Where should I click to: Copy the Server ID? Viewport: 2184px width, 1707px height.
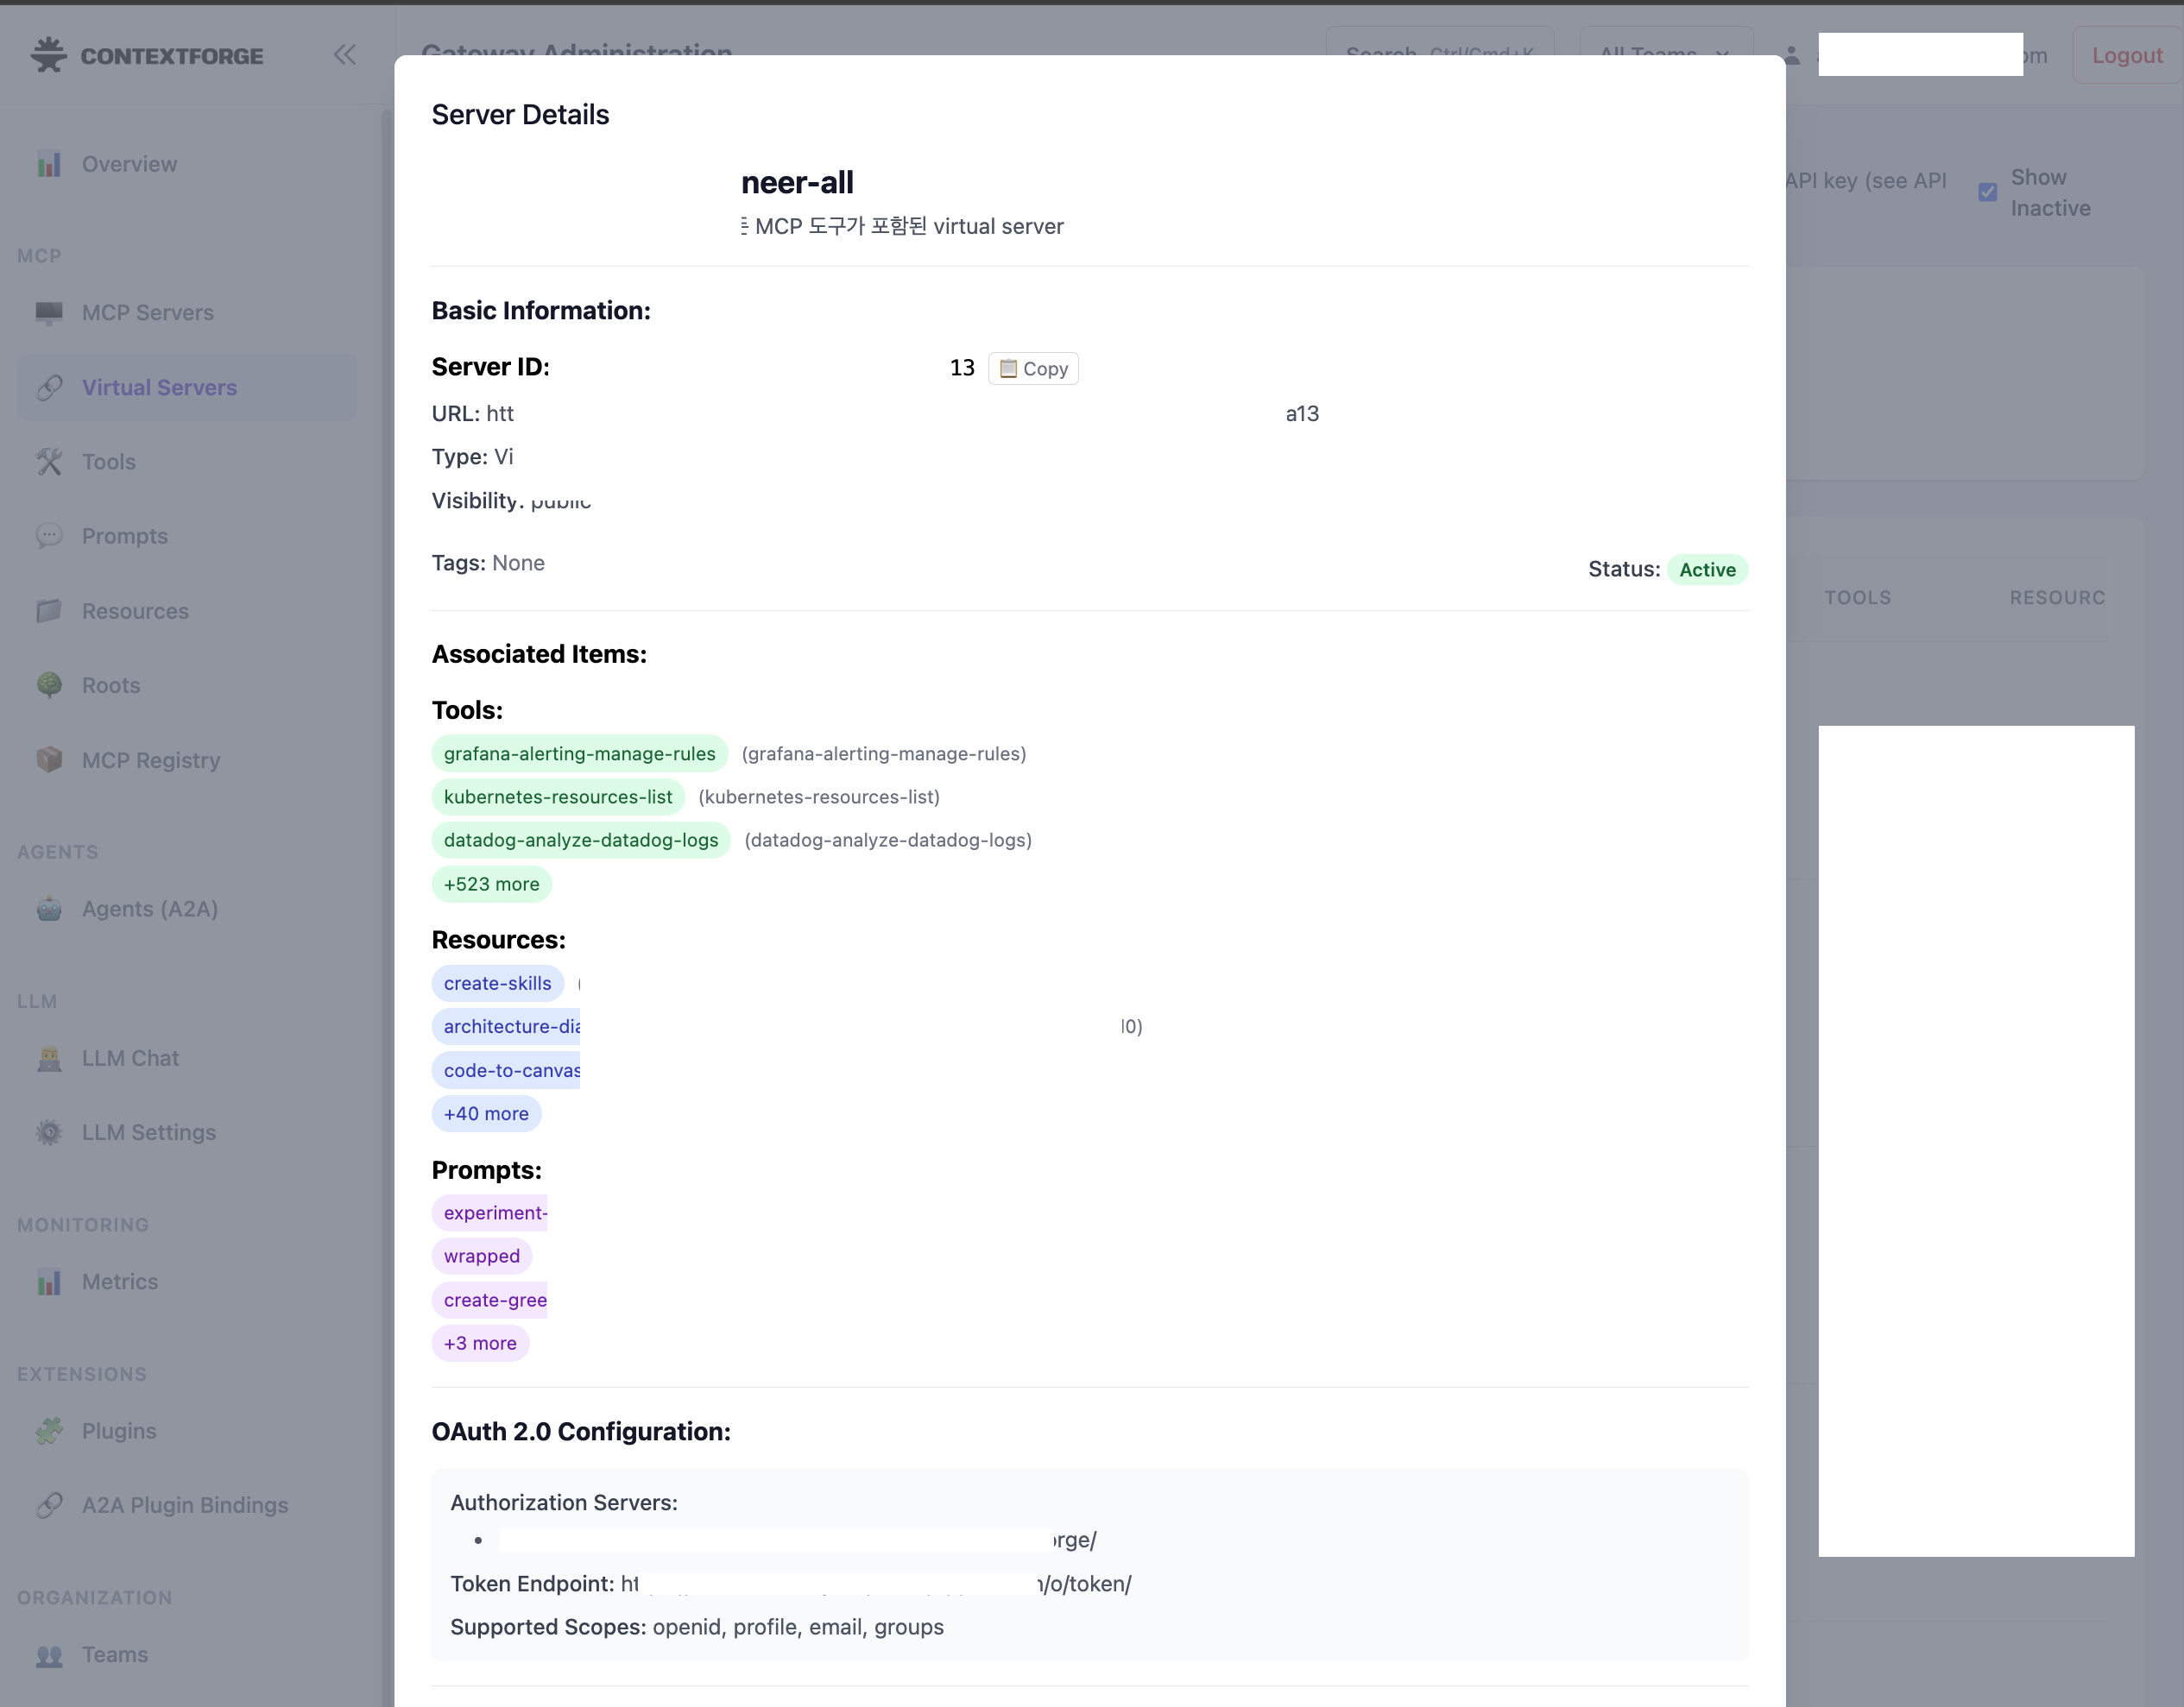click(1033, 369)
